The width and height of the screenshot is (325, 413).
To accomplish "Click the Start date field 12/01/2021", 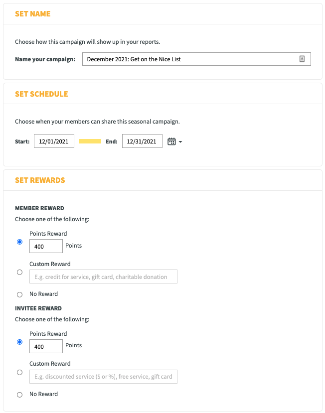I will tap(54, 141).
